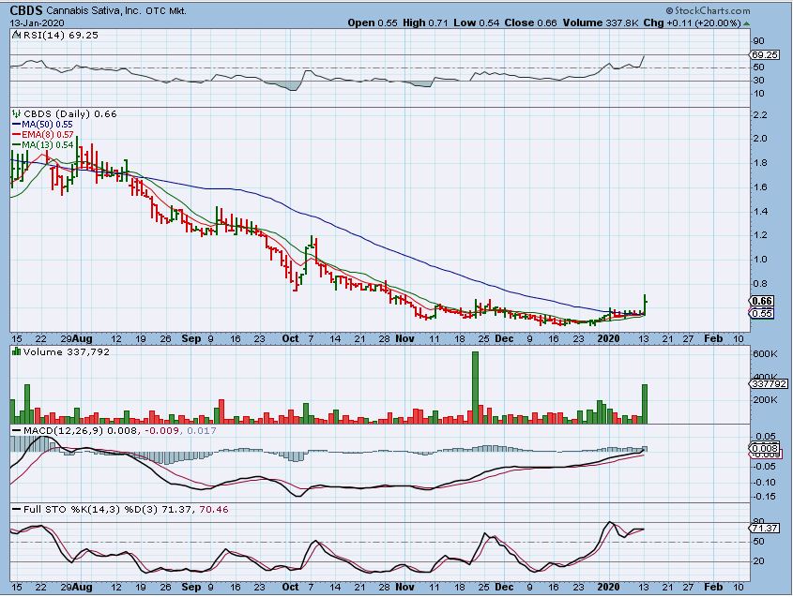Click the final green price bar spiking to 0.71
Image resolution: width=793 pixels, height=597 pixels.
point(646,305)
